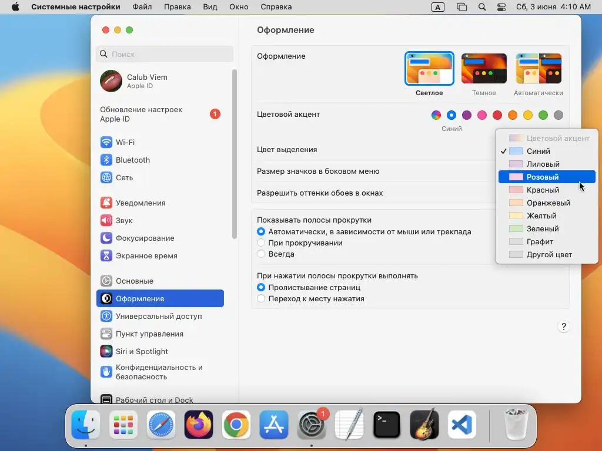This screenshot has width=602, height=451.
Task: Open the Apple menu
Action: click(x=15, y=7)
